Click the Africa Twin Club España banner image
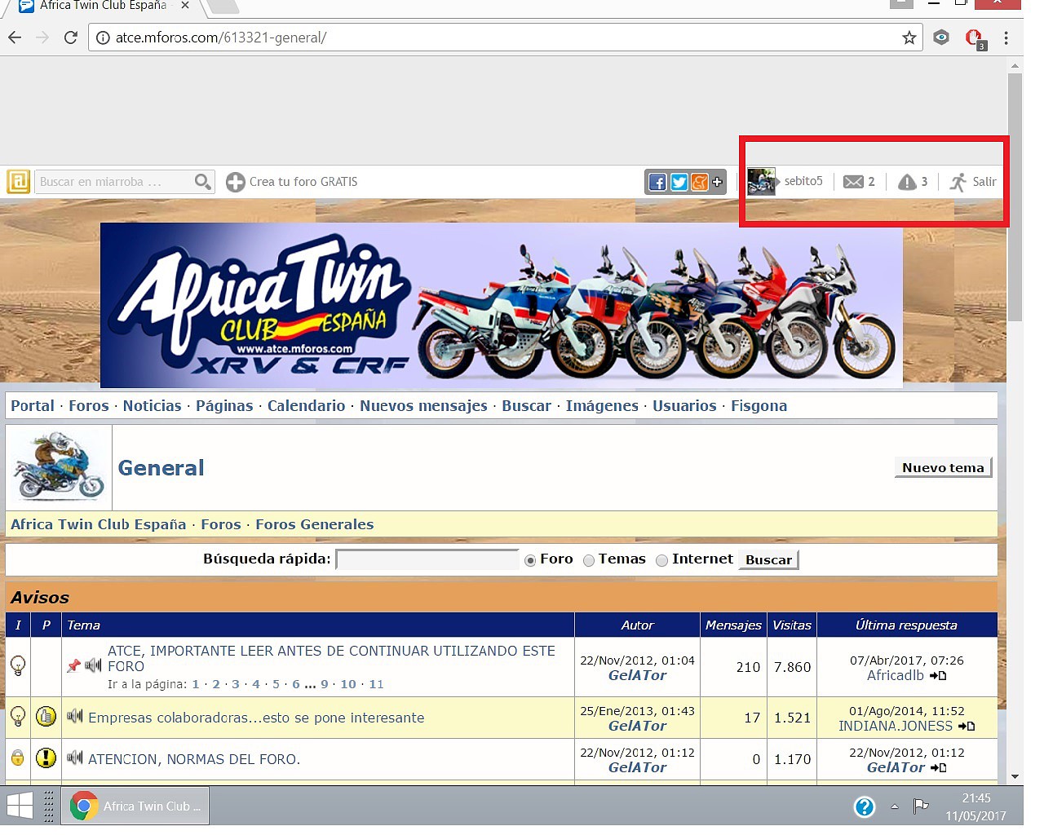1044x835 pixels. coord(502,304)
